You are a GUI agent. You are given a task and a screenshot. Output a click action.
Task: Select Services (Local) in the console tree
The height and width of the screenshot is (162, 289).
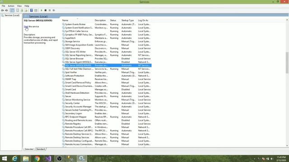pyautogui.click(x=12, y=15)
